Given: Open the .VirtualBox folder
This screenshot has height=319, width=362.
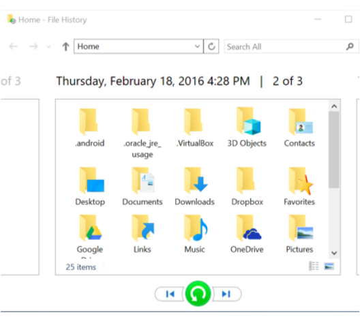Looking at the screenshot, I should 194,128.
